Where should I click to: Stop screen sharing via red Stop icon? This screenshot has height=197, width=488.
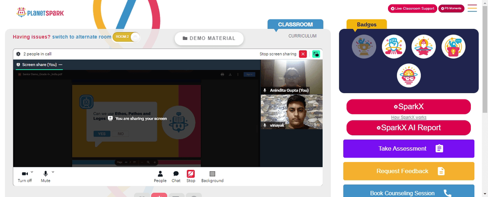click(191, 177)
